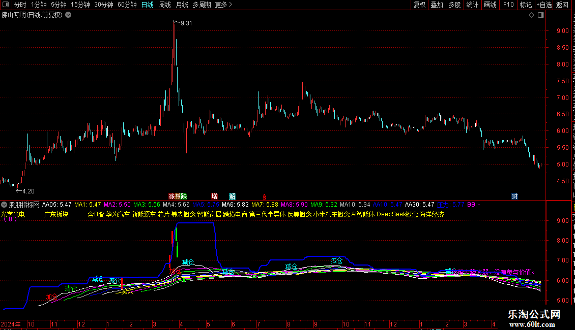
Task: Click the 增 event marker
Action: 215,196
